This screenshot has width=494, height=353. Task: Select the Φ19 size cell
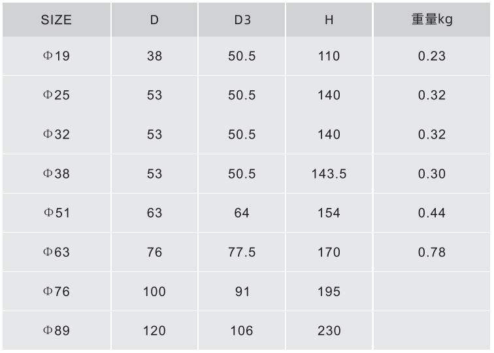(x=56, y=56)
